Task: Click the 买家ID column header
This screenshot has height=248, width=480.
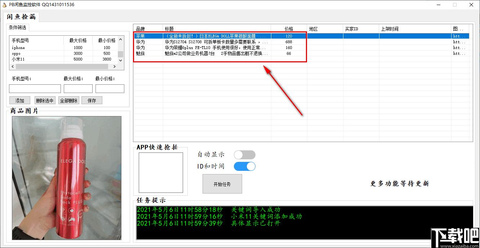Action: (x=361, y=29)
